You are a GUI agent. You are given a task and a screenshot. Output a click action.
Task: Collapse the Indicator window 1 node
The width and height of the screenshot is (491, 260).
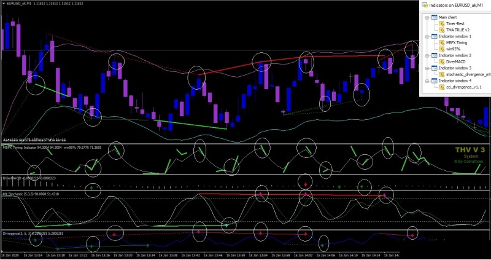tap(427, 36)
